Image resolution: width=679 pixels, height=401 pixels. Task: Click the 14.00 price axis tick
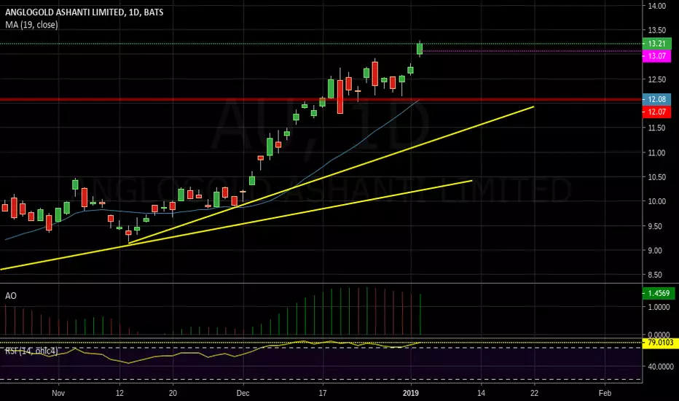(x=657, y=6)
